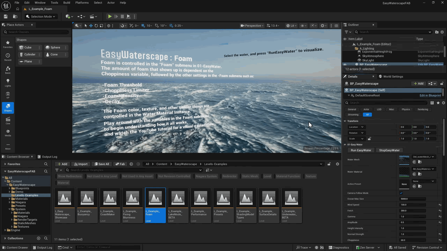Open the Selection Mode dropdown

(x=41, y=16)
